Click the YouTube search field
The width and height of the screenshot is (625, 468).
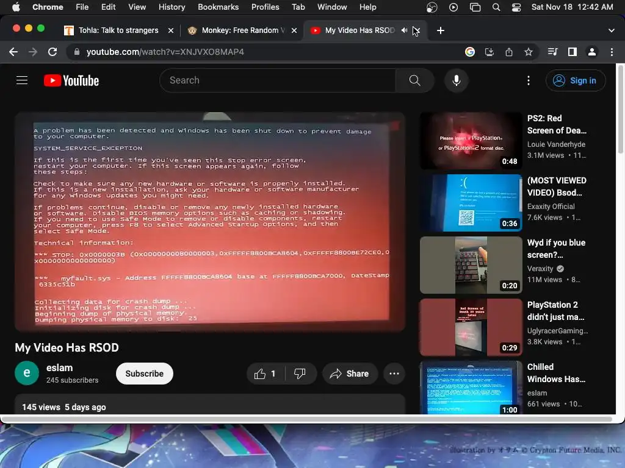click(278, 80)
